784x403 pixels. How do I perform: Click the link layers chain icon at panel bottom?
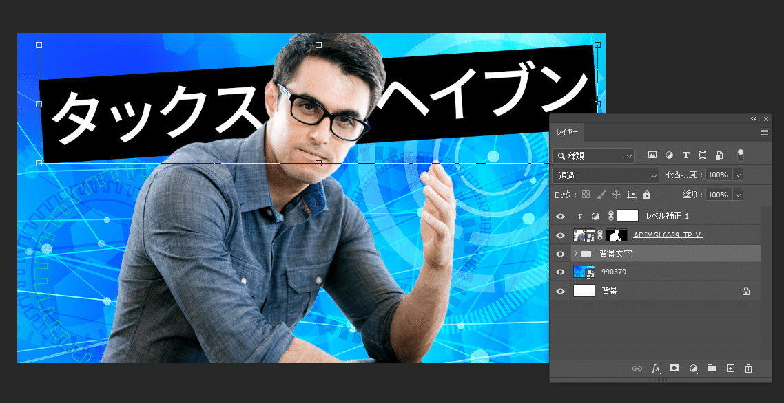click(637, 369)
